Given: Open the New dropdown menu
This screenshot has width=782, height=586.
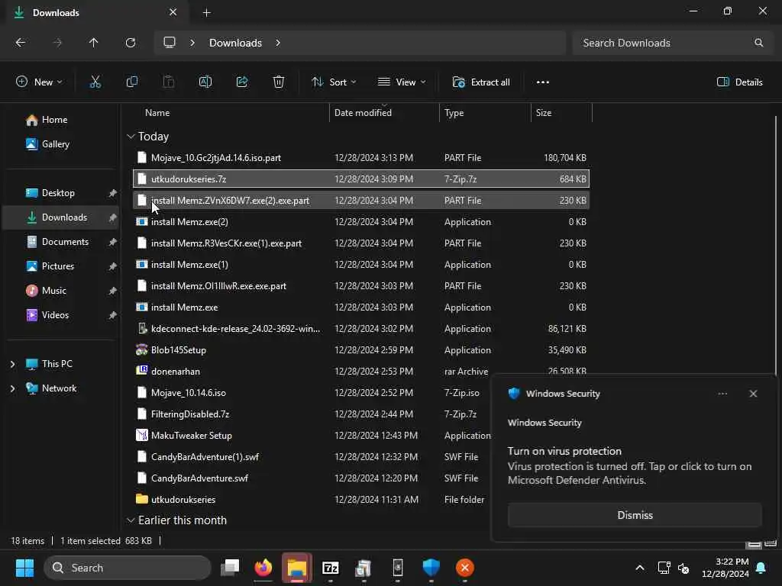Looking at the screenshot, I should coord(40,82).
